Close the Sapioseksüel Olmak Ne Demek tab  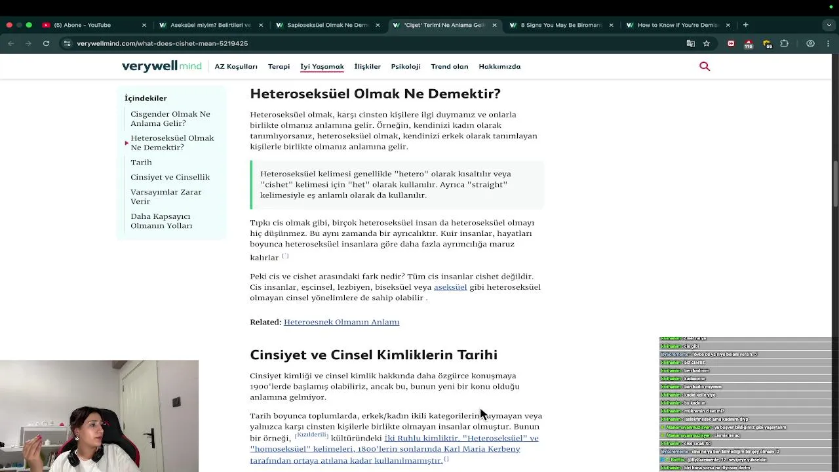point(378,25)
